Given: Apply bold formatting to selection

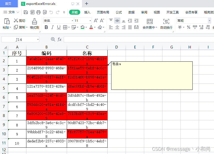Looking at the screenshot, I should (46, 27).
